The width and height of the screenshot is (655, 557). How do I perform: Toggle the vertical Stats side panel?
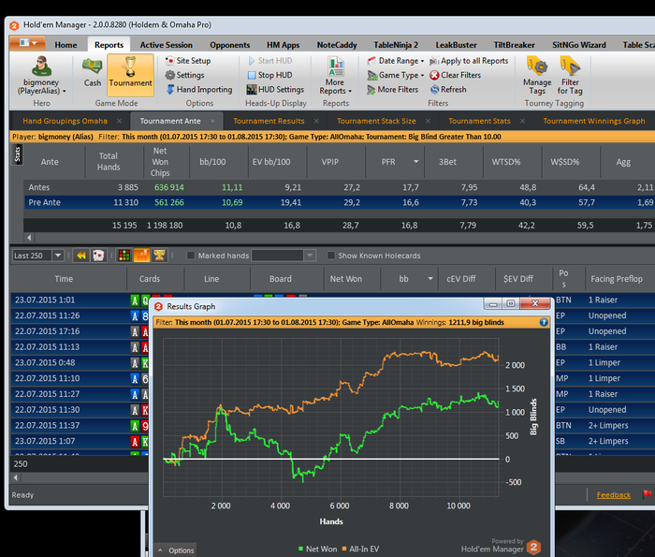pos(17,154)
